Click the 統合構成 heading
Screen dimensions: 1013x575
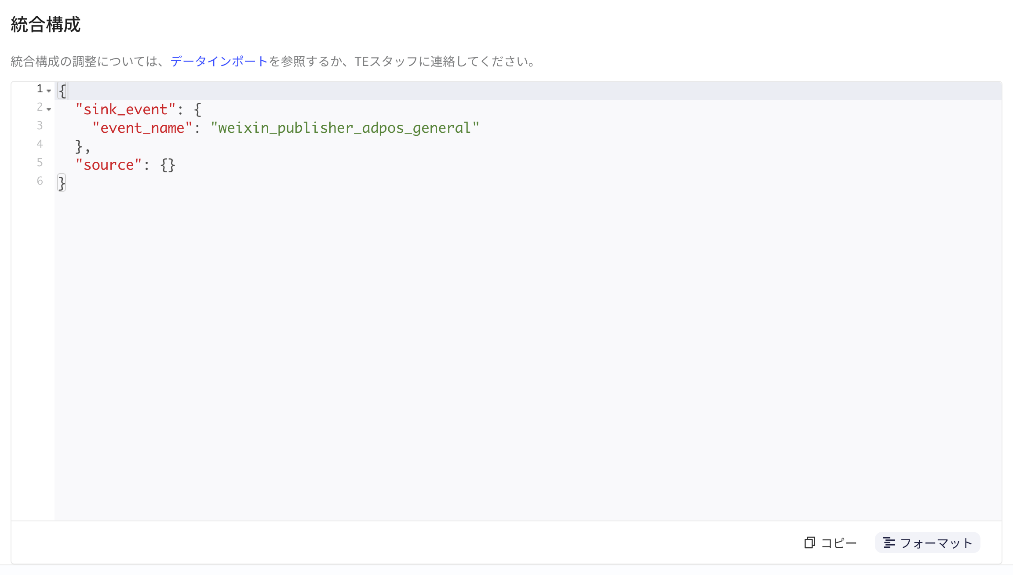[x=46, y=24]
